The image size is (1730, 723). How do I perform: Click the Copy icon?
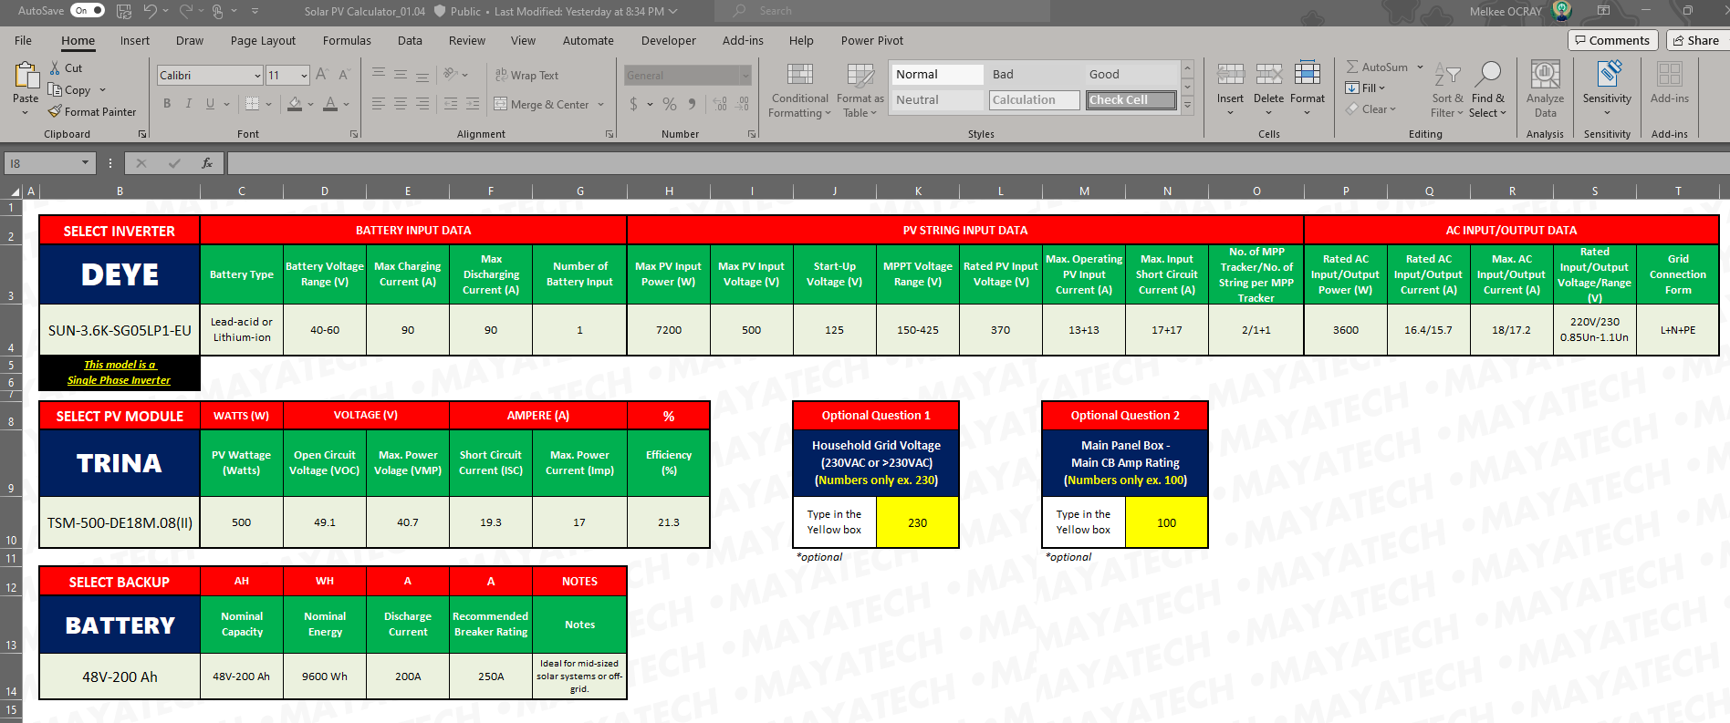point(55,89)
